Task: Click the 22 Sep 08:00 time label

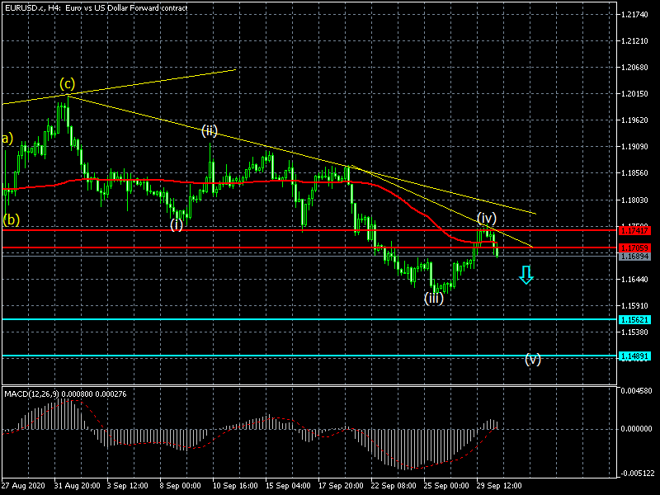Action: (x=394, y=486)
